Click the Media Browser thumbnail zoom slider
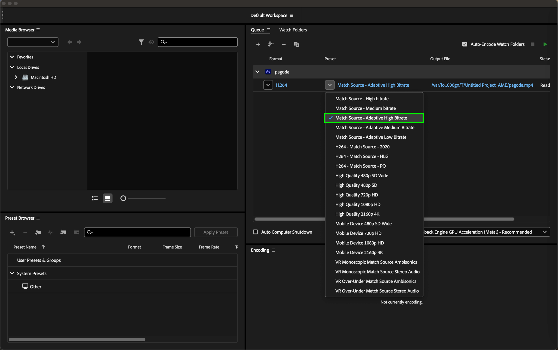The width and height of the screenshot is (558, 350). [x=123, y=198]
